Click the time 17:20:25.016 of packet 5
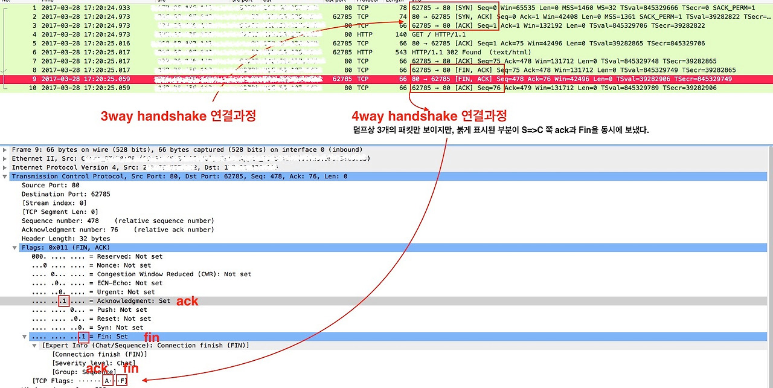The width and height of the screenshot is (773, 388). point(86,44)
